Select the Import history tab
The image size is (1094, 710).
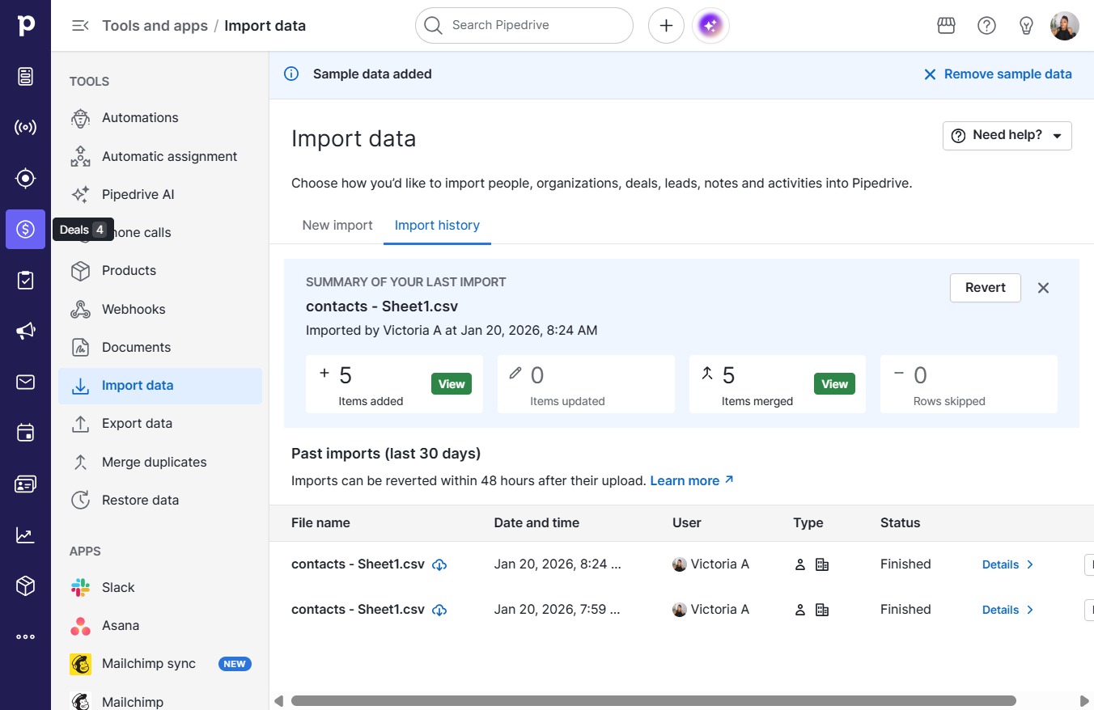point(437,226)
